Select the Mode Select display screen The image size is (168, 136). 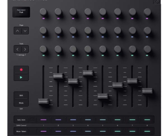[x=21, y=12]
